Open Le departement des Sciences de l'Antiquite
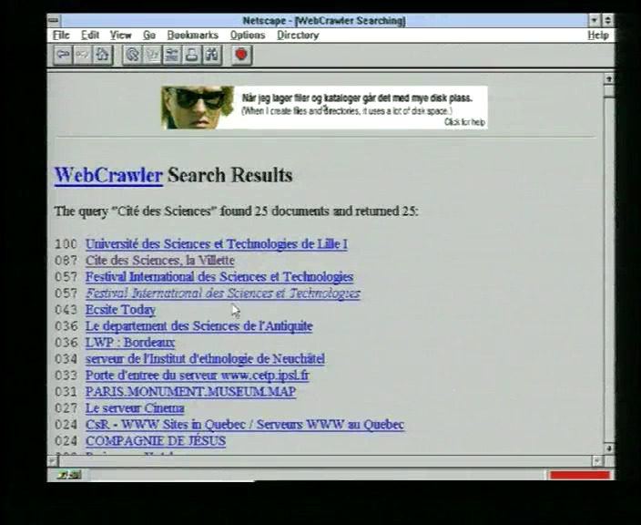 (198, 326)
